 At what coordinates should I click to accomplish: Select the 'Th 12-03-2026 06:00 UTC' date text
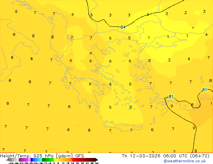pyautogui.click(x=155, y=156)
